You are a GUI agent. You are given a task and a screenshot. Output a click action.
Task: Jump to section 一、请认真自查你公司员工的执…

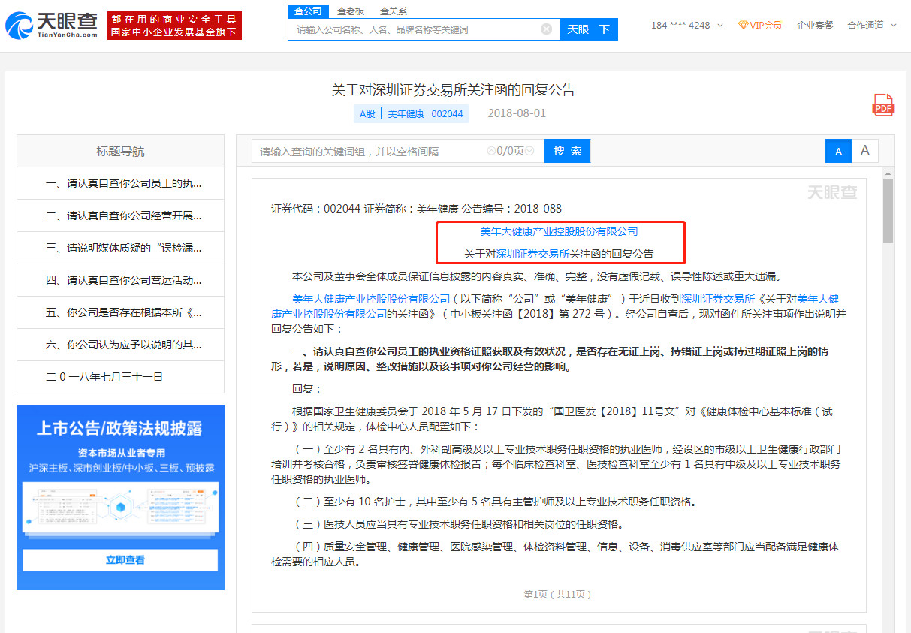120,183
